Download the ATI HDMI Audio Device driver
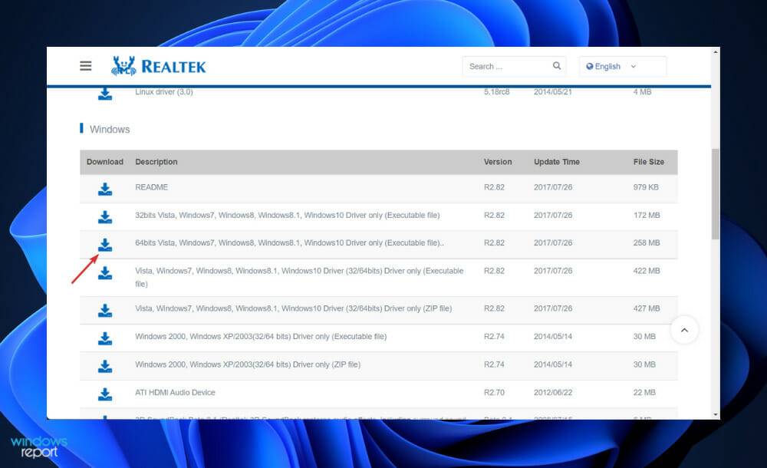 104,392
